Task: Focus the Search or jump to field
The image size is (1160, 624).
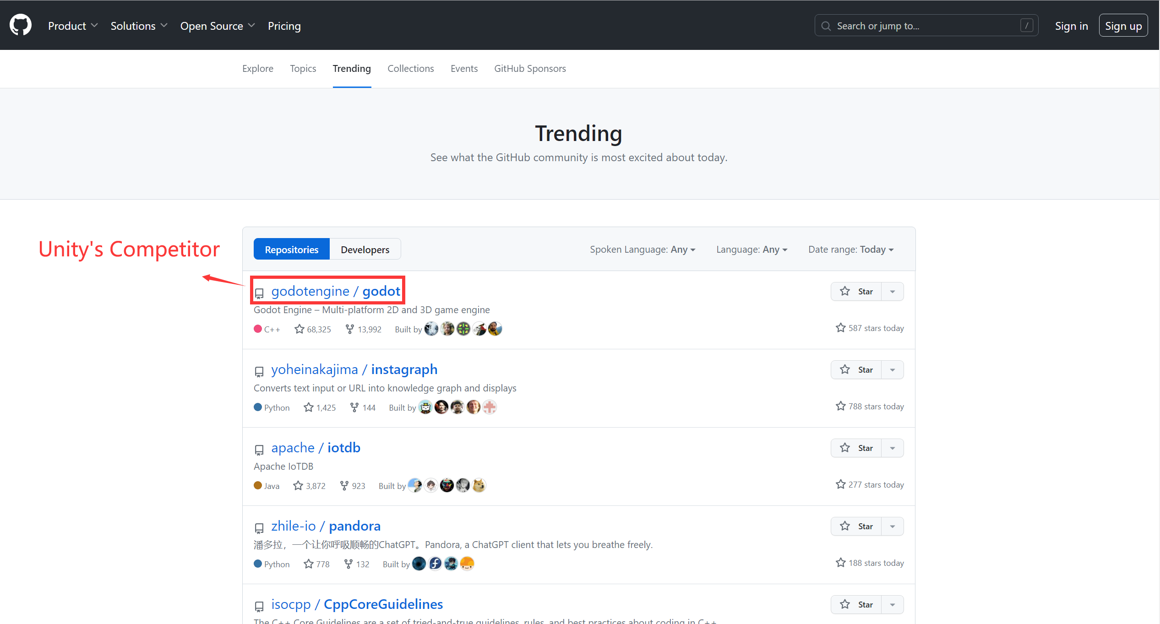Action: 926,26
